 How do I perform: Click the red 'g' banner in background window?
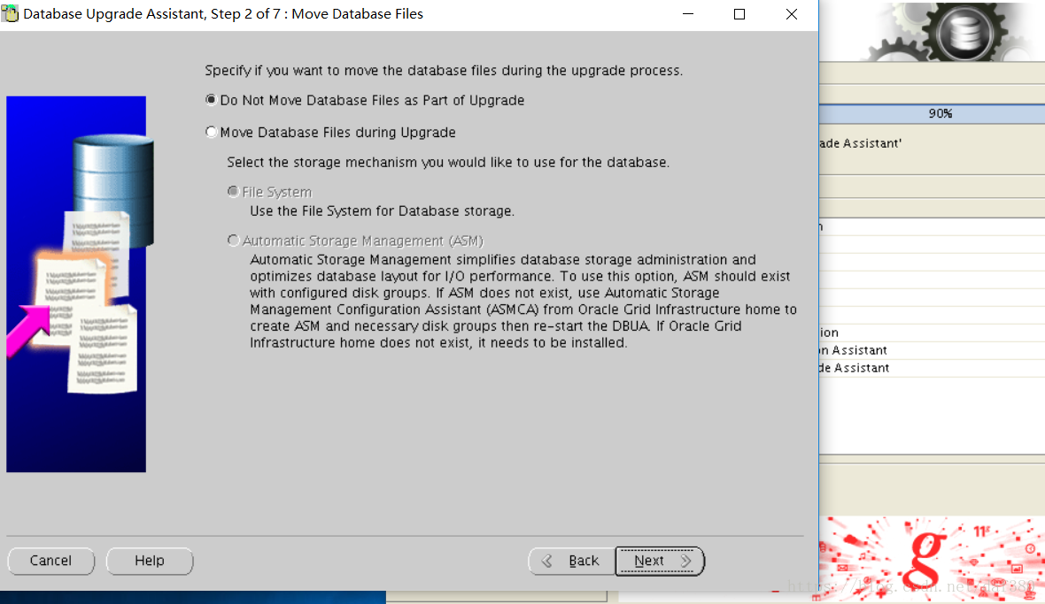tap(932, 557)
